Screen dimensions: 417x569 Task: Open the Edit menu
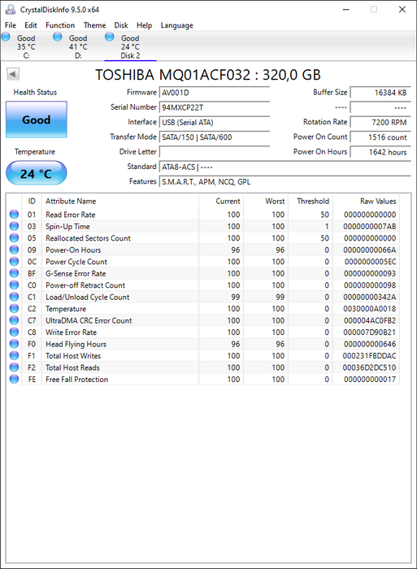(31, 25)
